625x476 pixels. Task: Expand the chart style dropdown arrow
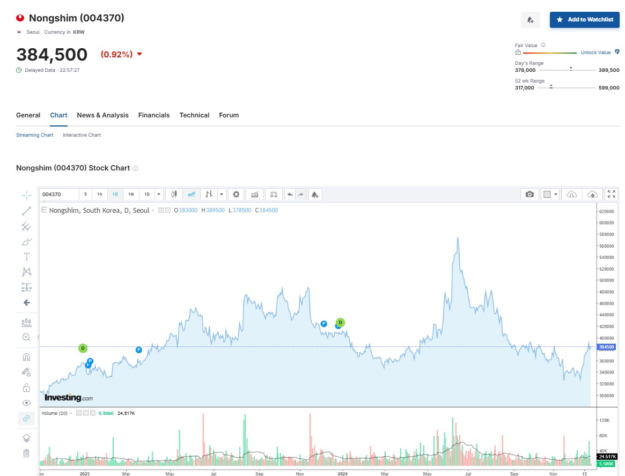click(222, 195)
